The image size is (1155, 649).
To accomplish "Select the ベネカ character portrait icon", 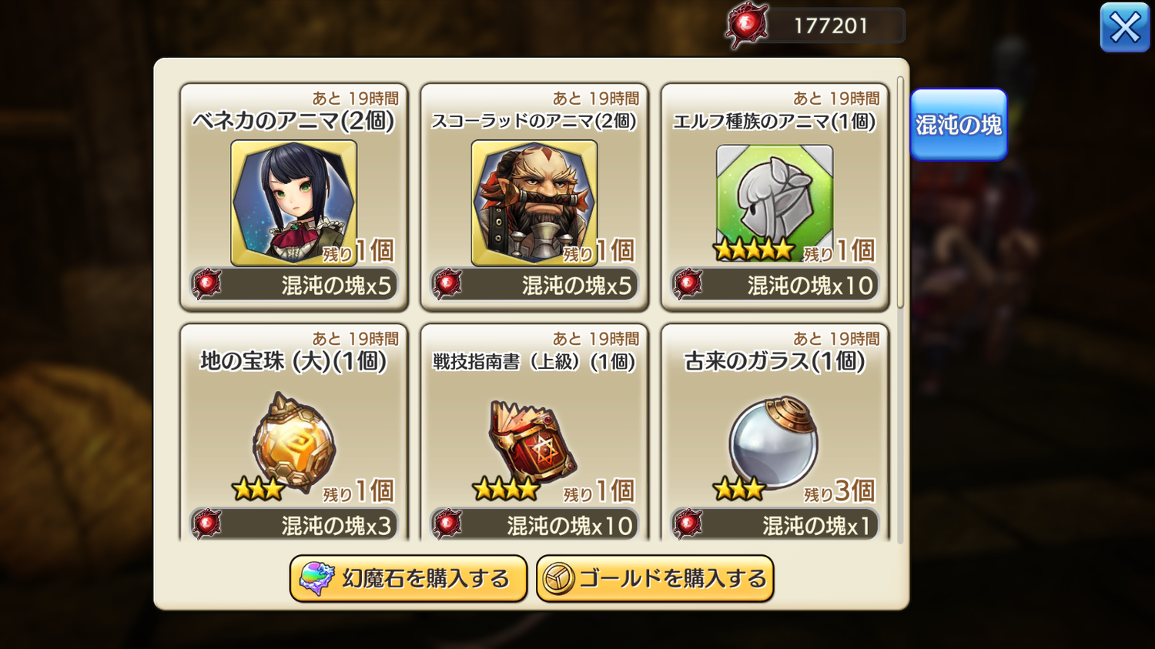I will 293,202.
